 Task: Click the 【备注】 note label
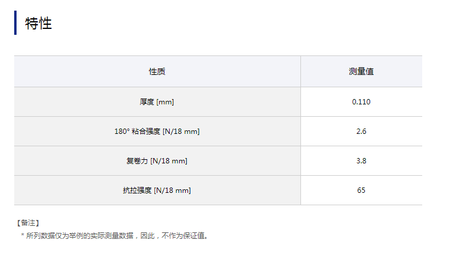[28, 222]
